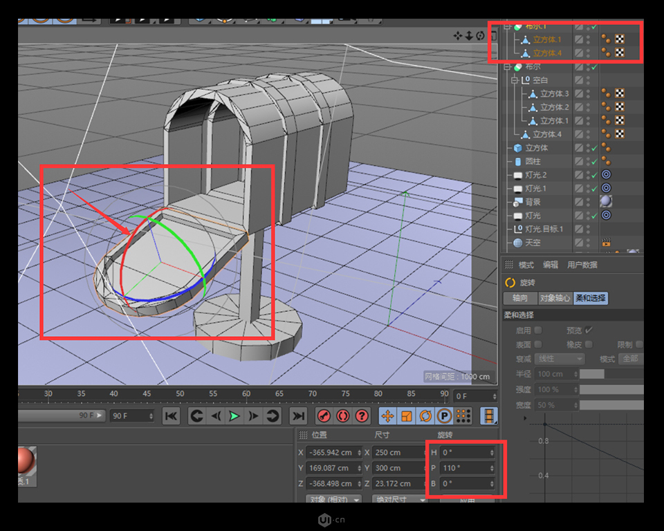Uncheck the 预览 checkbox
This screenshot has height=531, width=664.
click(589, 330)
